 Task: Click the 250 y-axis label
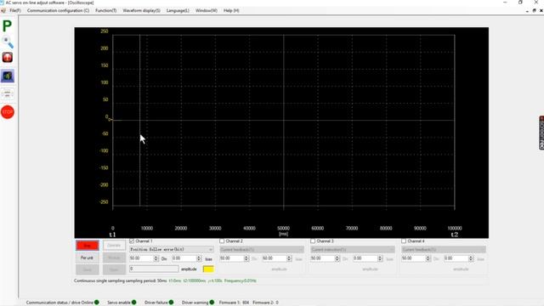[x=104, y=31]
